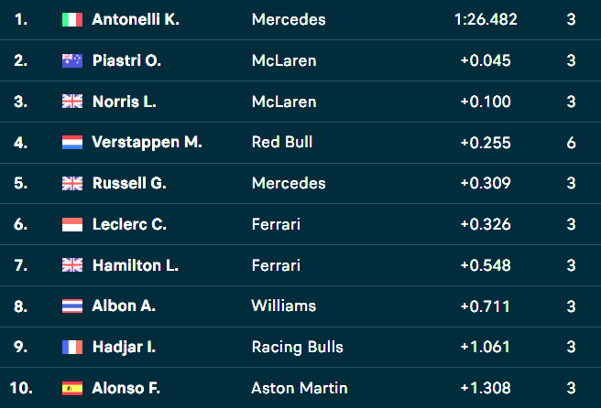Select Verstappen M. driver name
Image resolution: width=601 pixels, height=408 pixels.
147,143
